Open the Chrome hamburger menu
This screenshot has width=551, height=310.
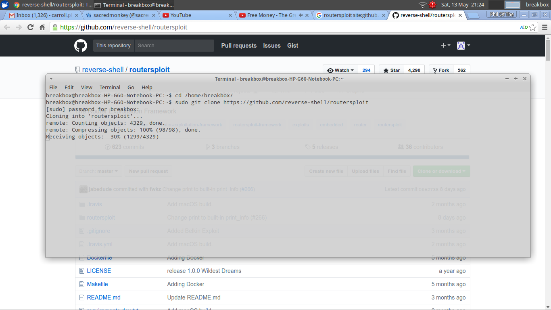click(545, 27)
